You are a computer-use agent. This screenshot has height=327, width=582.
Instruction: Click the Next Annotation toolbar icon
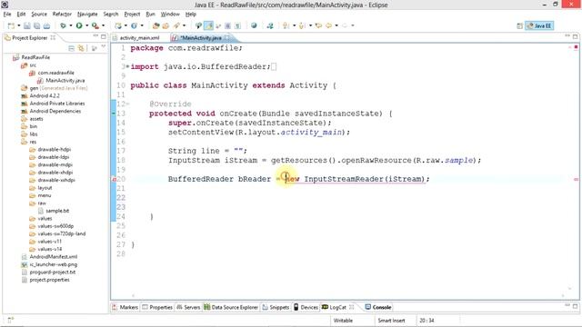(286, 25)
